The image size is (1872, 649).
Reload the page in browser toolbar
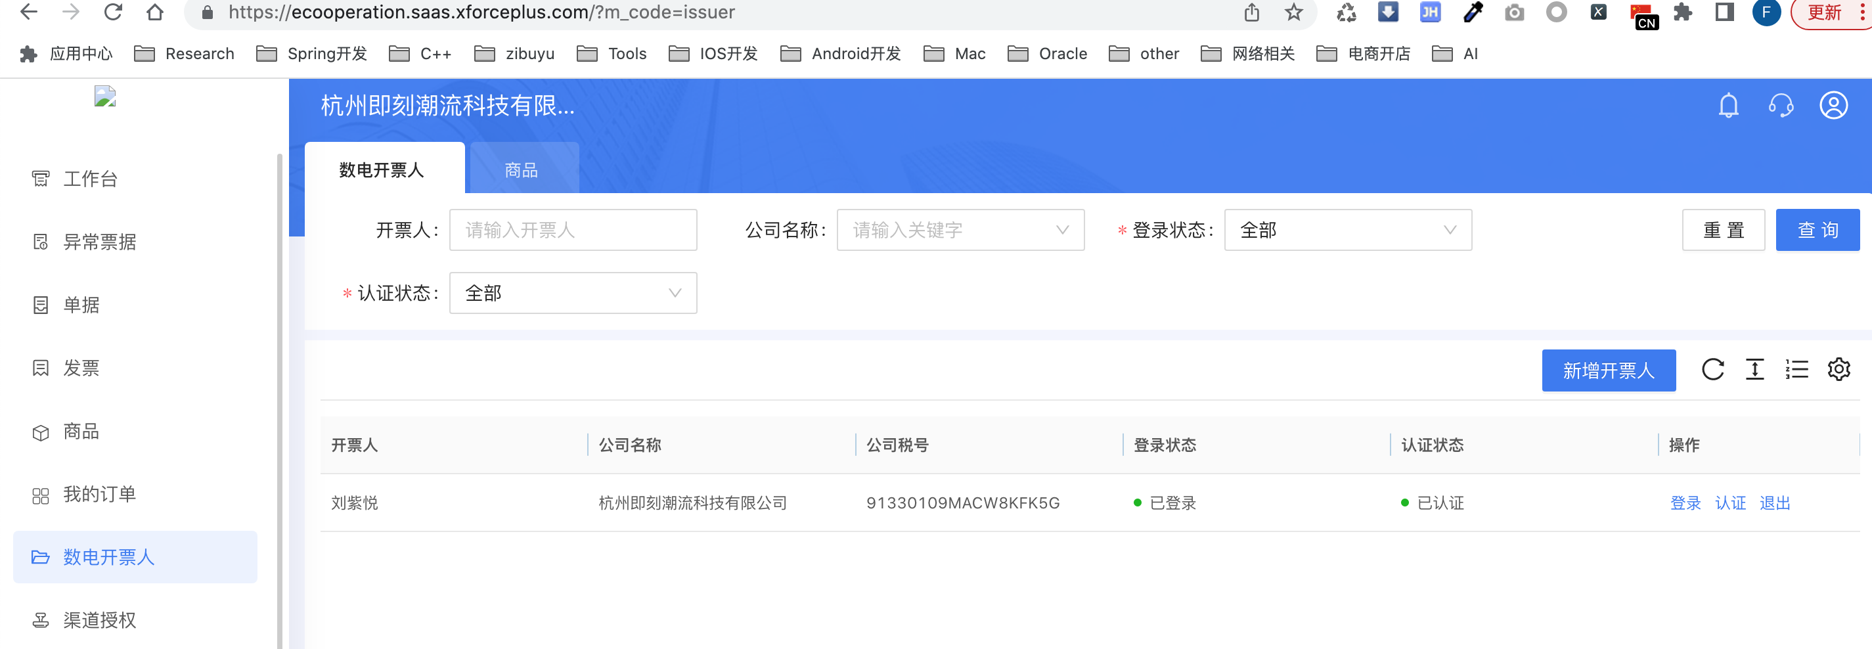112,12
